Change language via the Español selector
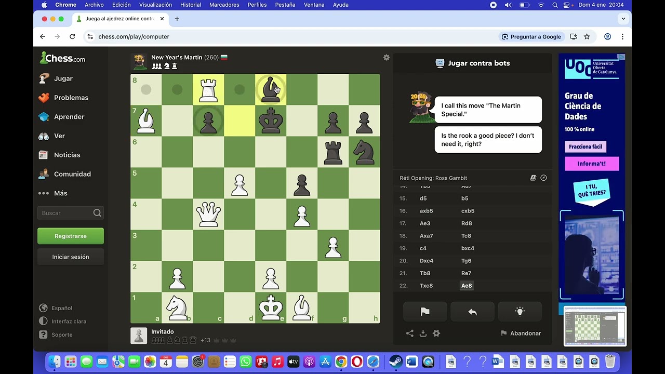This screenshot has width=665, height=374. pyautogui.click(x=56, y=308)
